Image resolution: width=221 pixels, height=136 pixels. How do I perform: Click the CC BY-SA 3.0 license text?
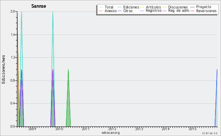[210, 133]
